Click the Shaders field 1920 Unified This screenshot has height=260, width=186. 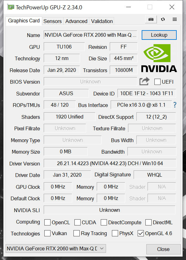[69, 117]
